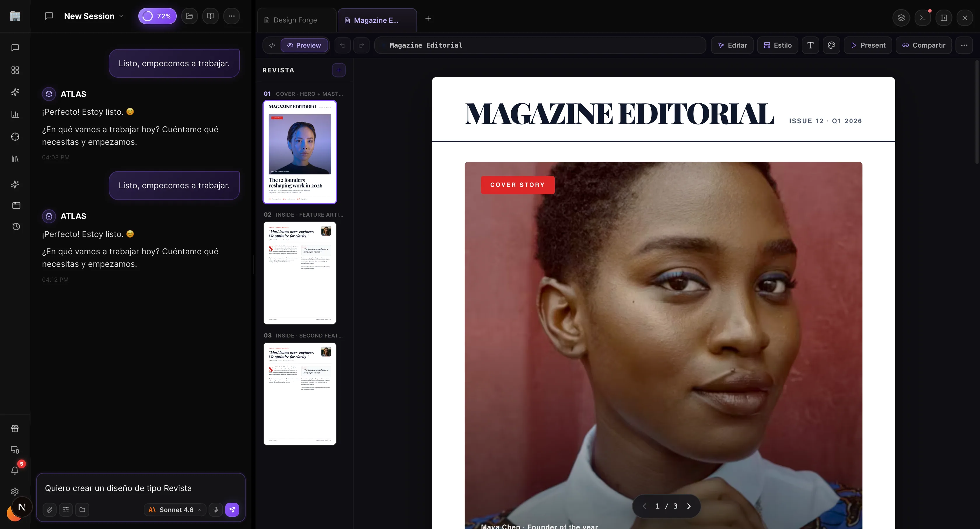980x529 pixels.
Task: Go to the next page in the pager
Action: click(x=689, y=506)
